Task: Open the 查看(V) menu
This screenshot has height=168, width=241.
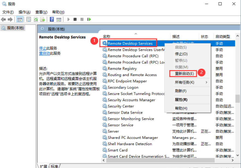Action: point(41,12)
